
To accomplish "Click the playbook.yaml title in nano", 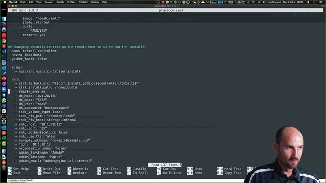I will pyautogui.click(x=171, y=10).
